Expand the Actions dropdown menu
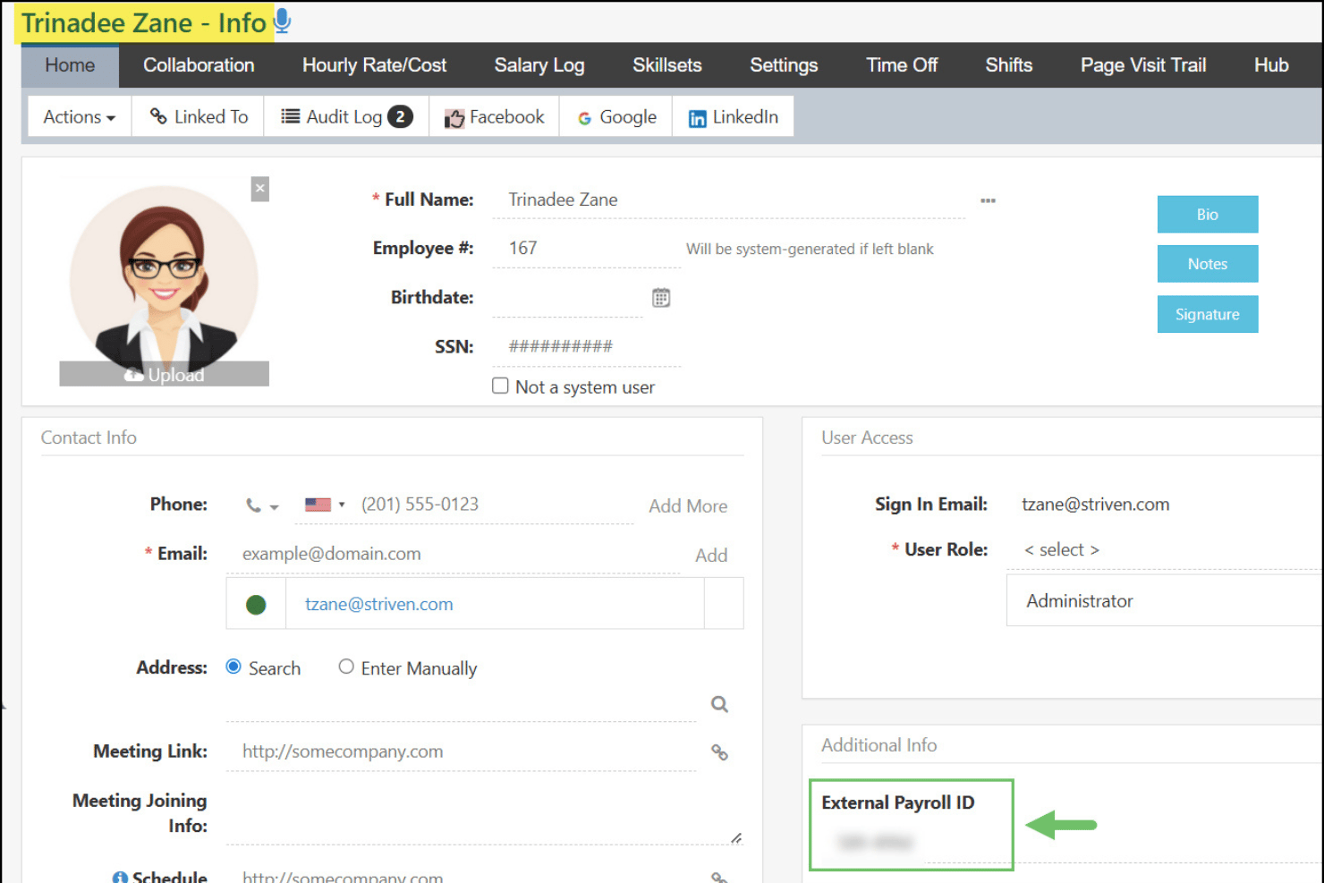This screenshot has height=883, width=1324. 80,117
